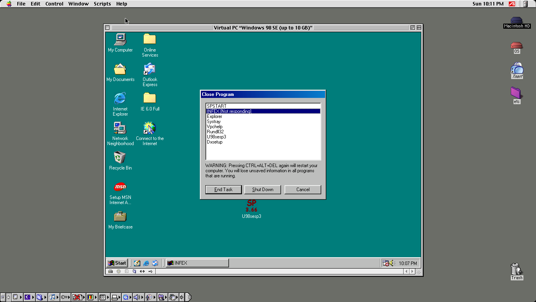Click the Virtual PC hard disk status icon
The height and width of the screenshot is (302, 536).
click(x=111, y=271)
